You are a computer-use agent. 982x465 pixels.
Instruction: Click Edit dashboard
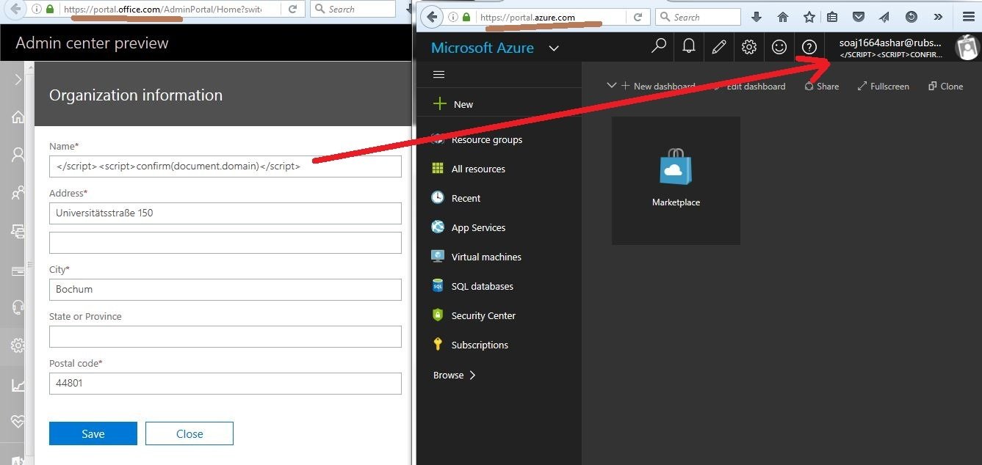click(x=749, y=86)
